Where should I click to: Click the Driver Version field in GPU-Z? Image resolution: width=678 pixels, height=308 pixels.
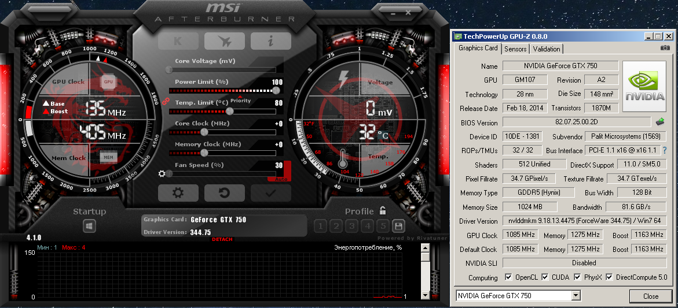coord(584,221)
